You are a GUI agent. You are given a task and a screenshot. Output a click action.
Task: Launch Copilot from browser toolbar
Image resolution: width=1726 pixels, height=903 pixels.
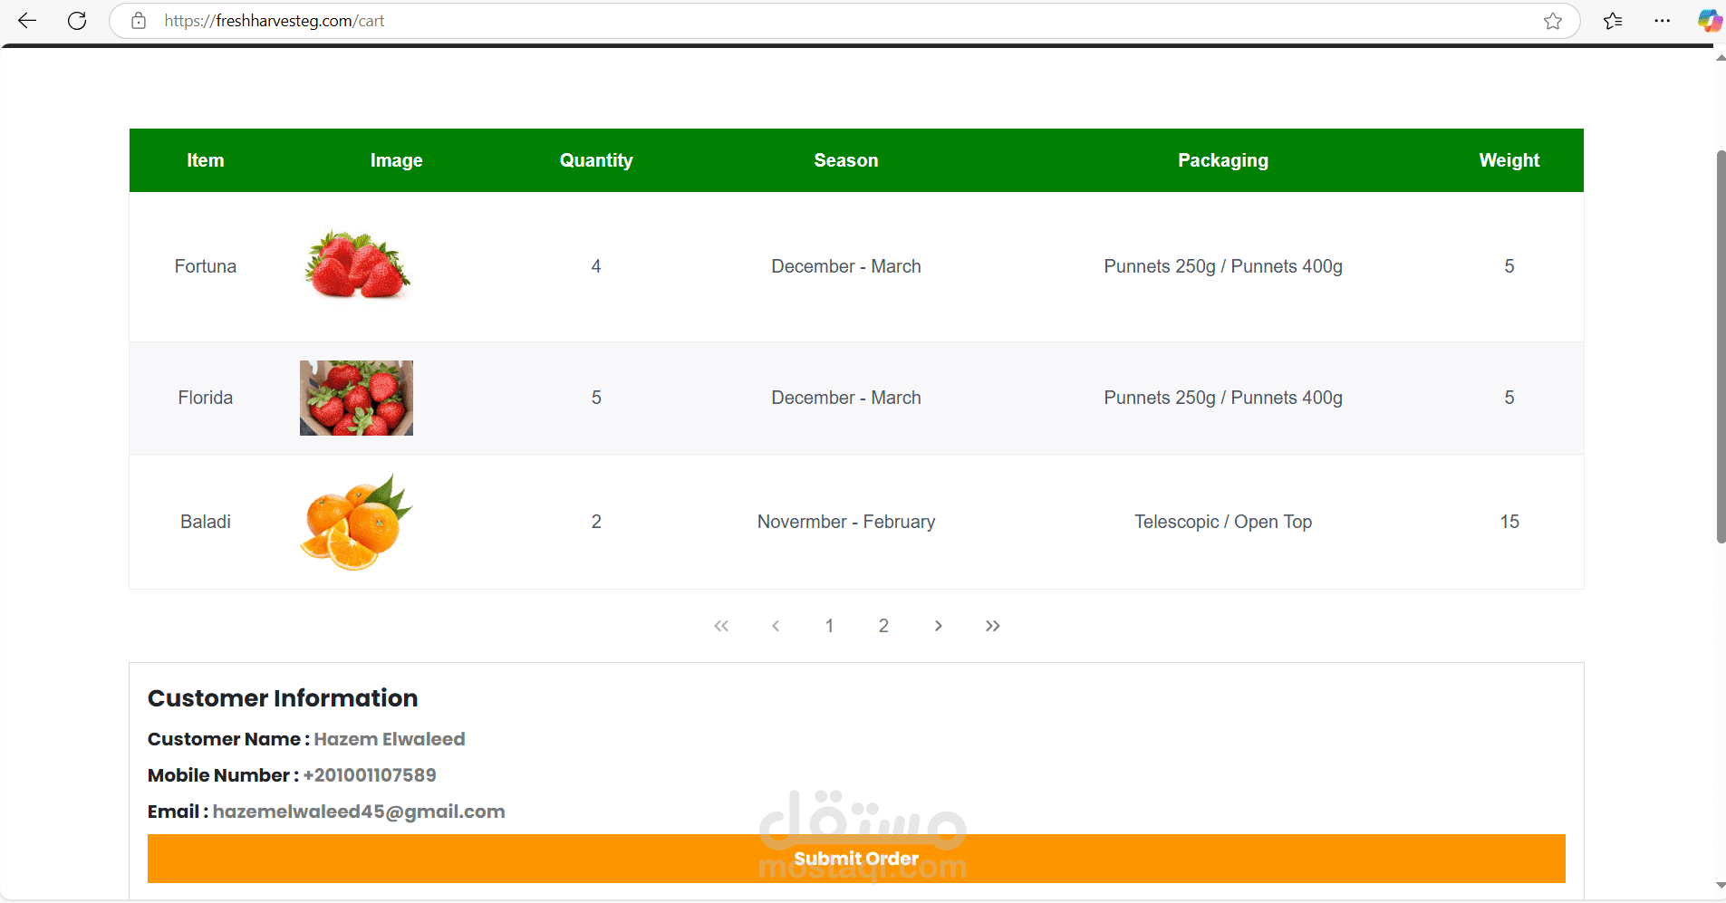click(x=1710, y=21)
